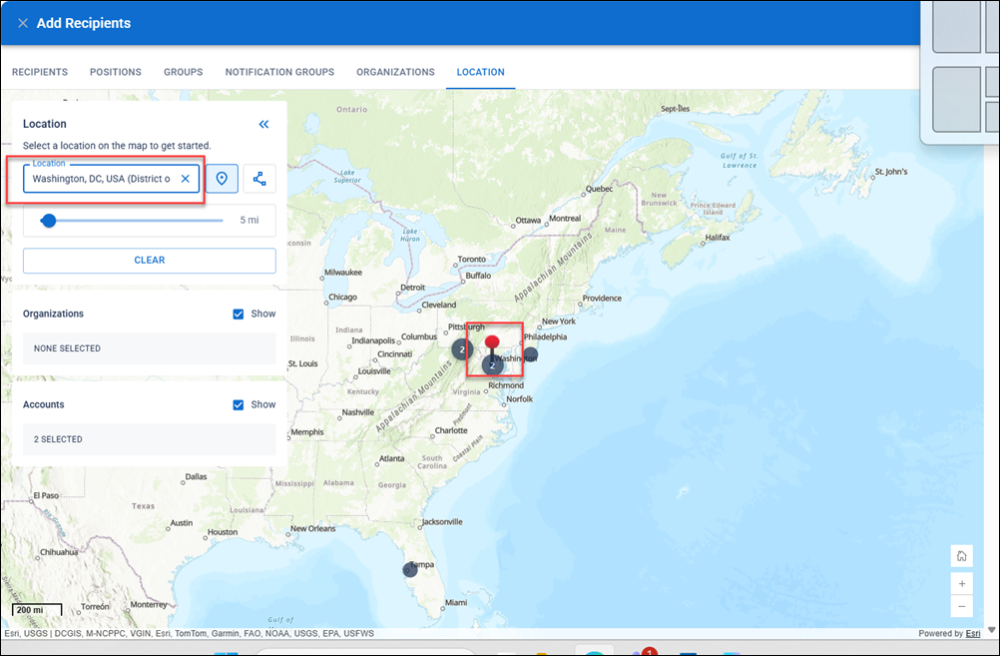The image size is (1000, 656).
Task: Click the Charlotte label on the map
Action: point(451,430)
